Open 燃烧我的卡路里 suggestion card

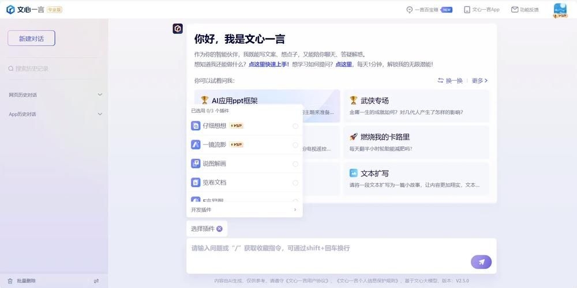click(416, 142)
